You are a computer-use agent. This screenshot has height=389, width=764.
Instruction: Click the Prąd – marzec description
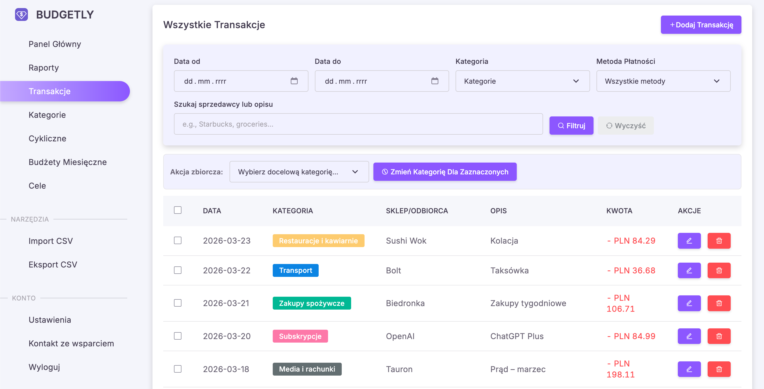pyautogui.click(x=518, y=369)
